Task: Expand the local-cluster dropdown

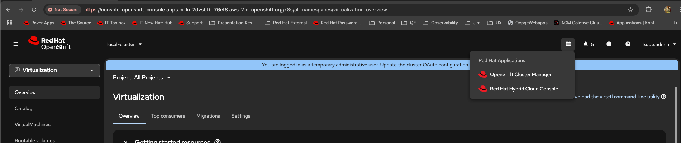Action: [x=124, y=44]
